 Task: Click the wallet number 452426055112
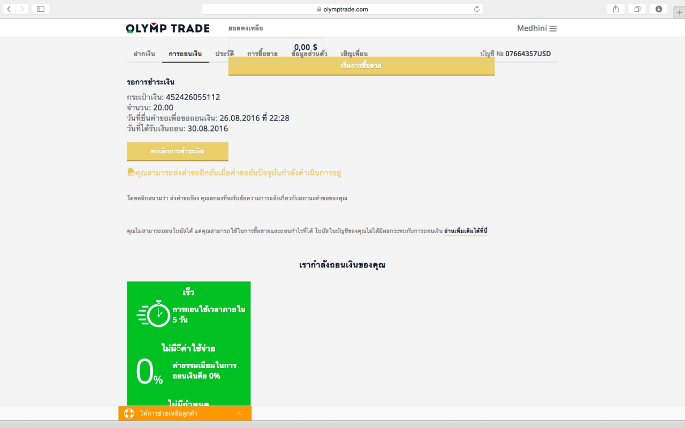pyautogui.click(x=193, y=97)
